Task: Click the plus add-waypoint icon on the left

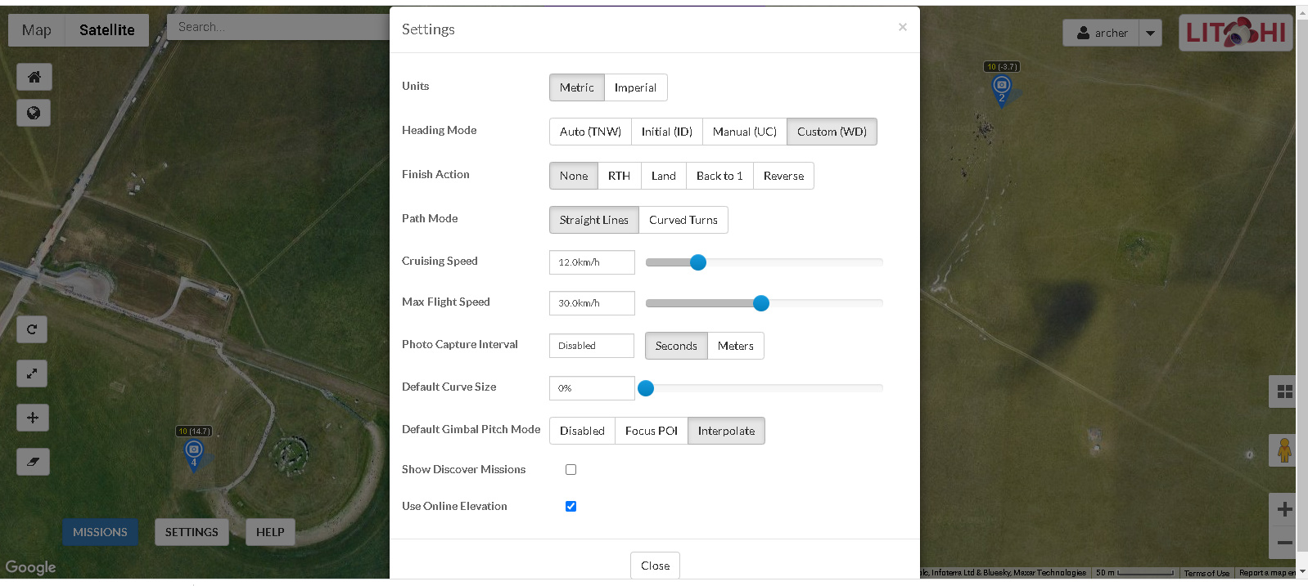Action: point(32,418)
